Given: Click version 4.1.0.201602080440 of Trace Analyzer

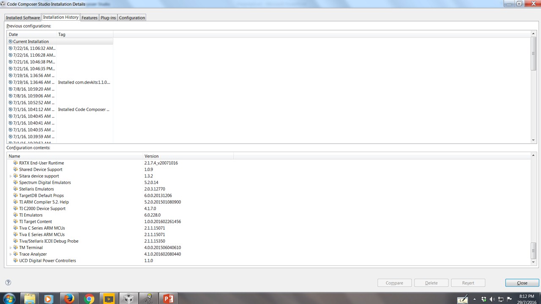Looking at the screenshot, I should [162, 254].
